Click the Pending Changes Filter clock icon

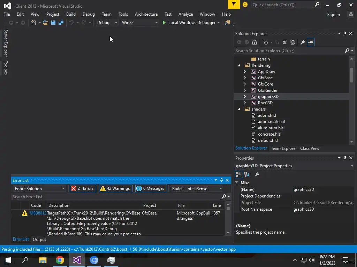pos(265,42)
